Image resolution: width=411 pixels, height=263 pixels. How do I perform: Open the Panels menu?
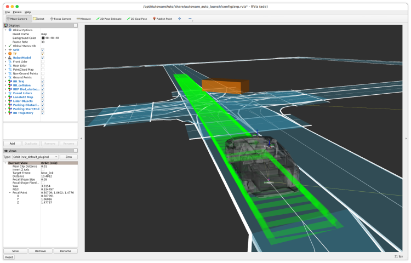(18, 12)
